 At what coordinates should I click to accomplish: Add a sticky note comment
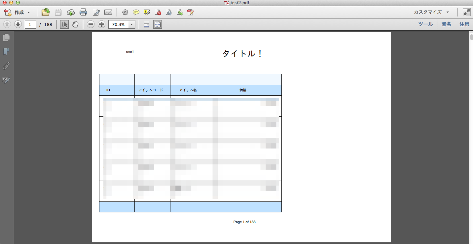[136, 13]
